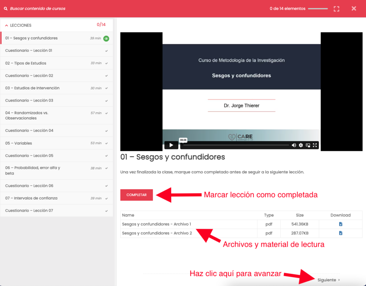Download Sesgos y confundidores Archivo 2
This screenshot has height=286, width=366.
point(341,233)
